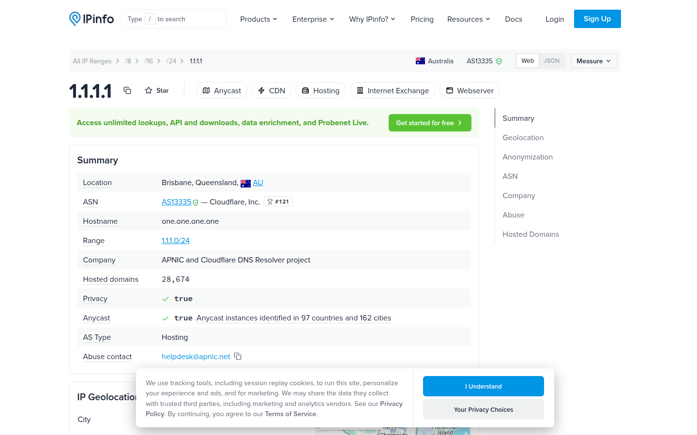Open the /16 breadcrumb
Viewport: 697px width, 435px height.
tap(149, 61)
